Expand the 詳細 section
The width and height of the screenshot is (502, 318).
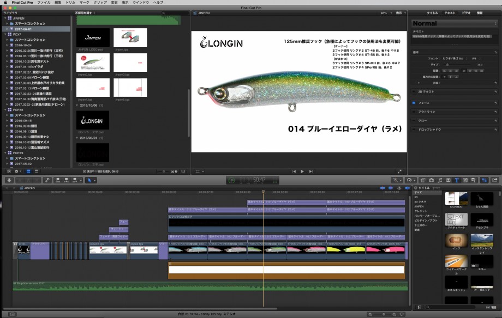(419, 83)
